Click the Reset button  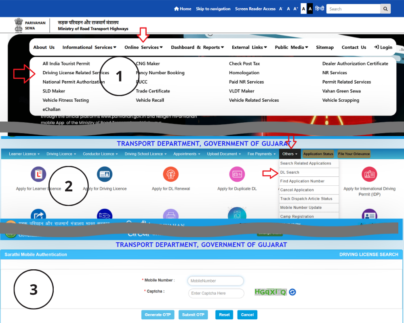pos(224,315)
